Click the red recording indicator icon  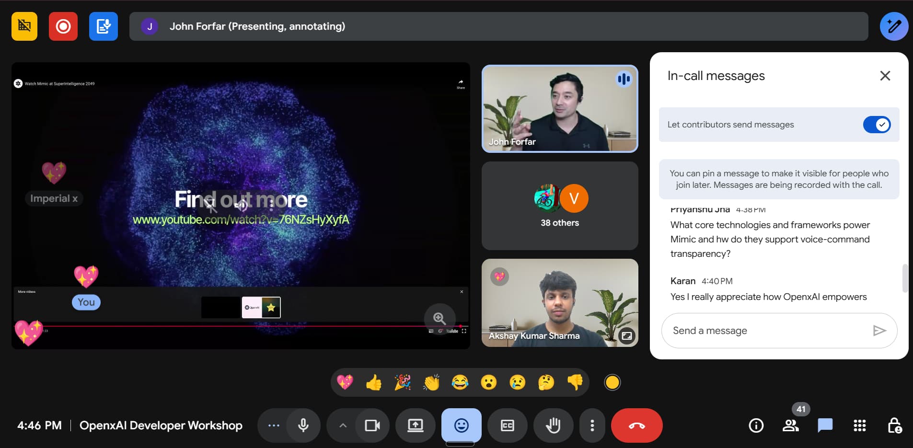(63, 26)
